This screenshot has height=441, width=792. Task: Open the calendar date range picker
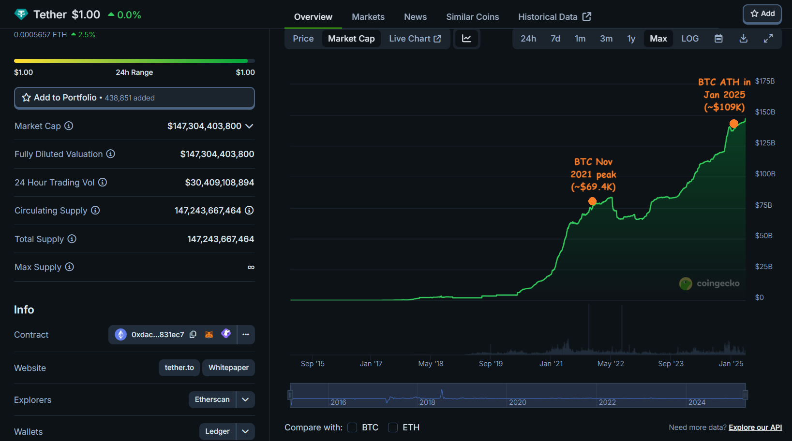pyautogui.click(x=718, y=39)
